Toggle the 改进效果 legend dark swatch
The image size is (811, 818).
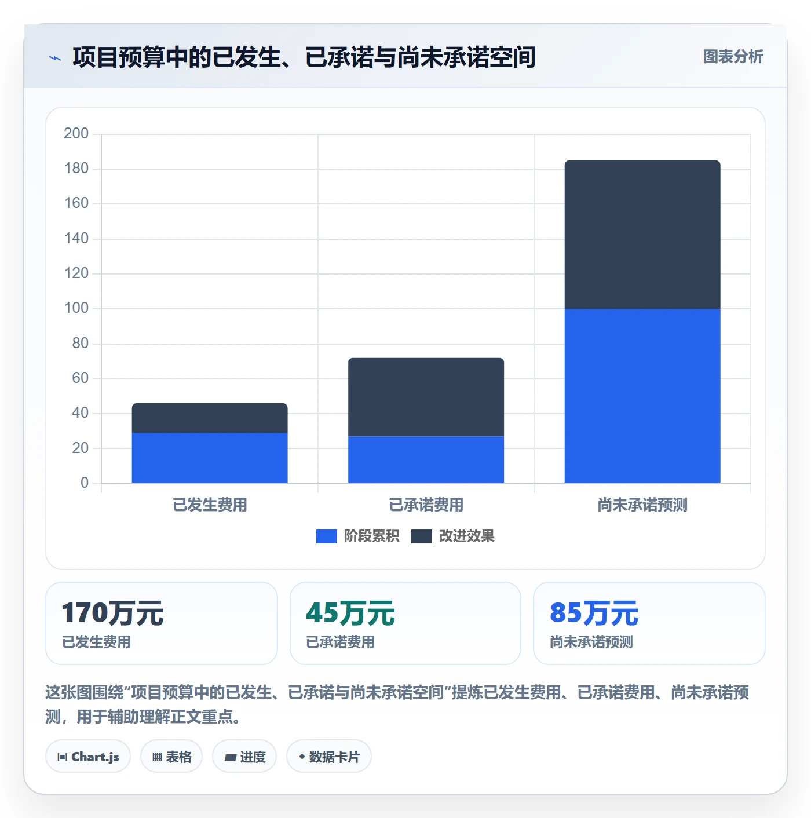coord(421,536)
